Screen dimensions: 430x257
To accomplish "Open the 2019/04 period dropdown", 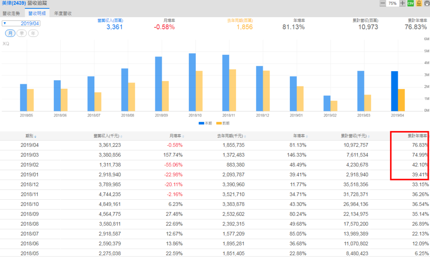I will tap(21, 23).
